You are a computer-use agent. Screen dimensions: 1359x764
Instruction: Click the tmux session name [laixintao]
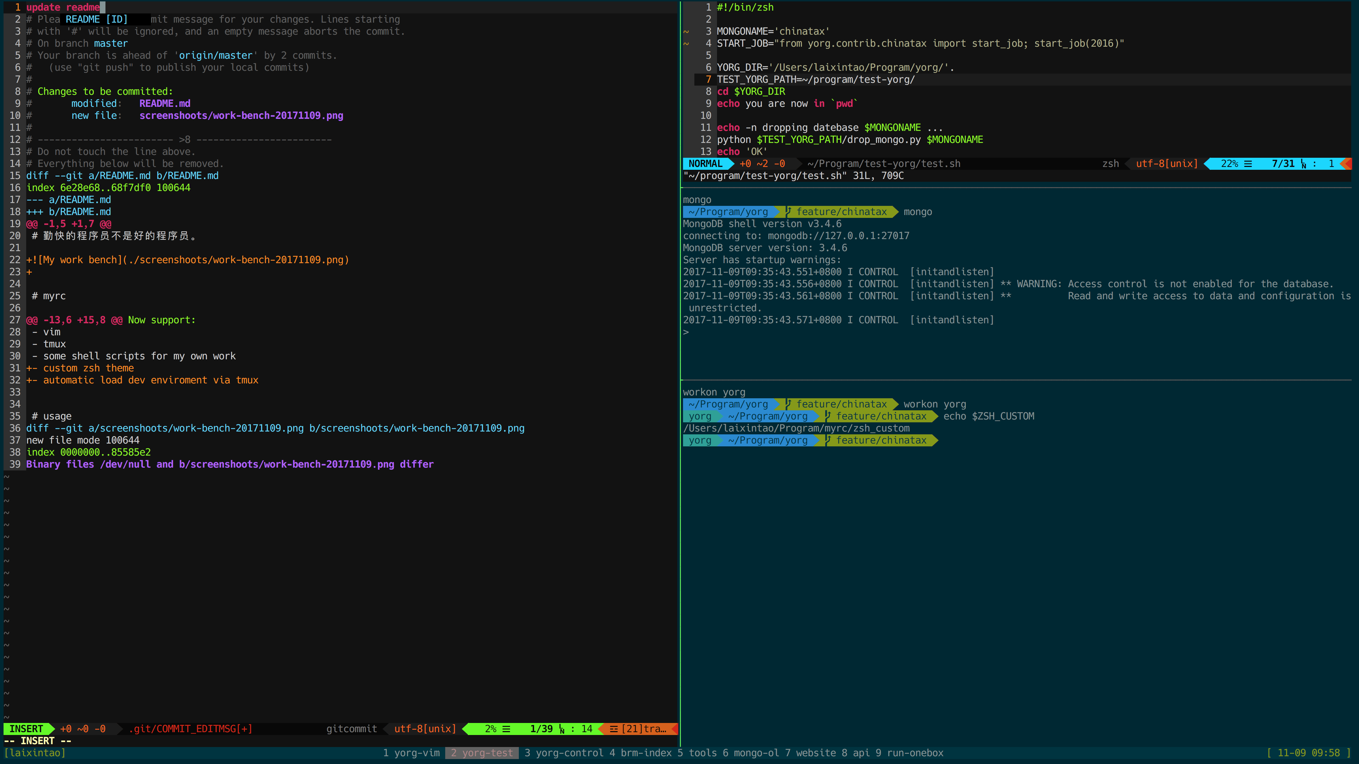tap(34, 753)
